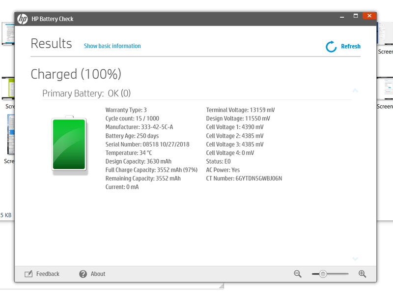Select Current: 0 mA text
Image resolution: width=393 pixels, height=294 pixels.
[x=122, y=187]
